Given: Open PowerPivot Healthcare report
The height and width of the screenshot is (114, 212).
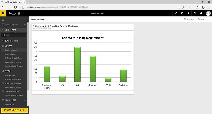Looking at the screenshot, I should (x=14, y=83).
